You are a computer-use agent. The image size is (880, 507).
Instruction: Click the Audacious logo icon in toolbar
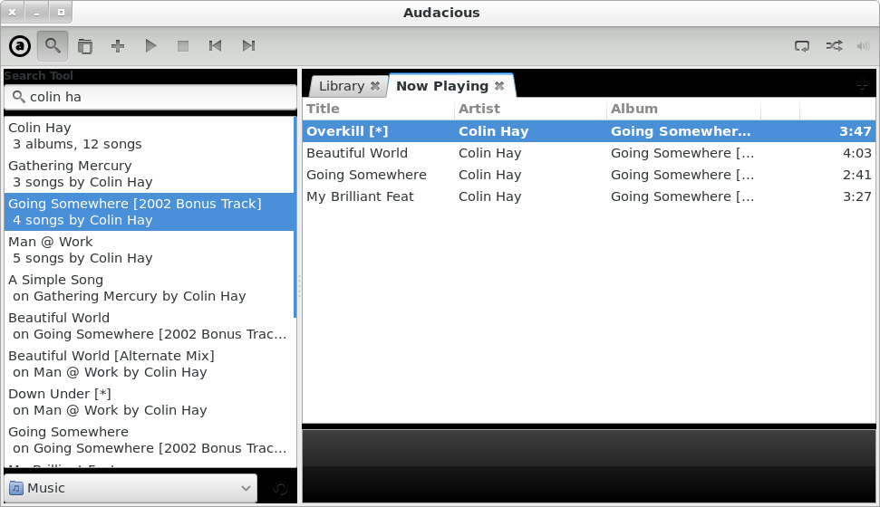tap(20, 46)
